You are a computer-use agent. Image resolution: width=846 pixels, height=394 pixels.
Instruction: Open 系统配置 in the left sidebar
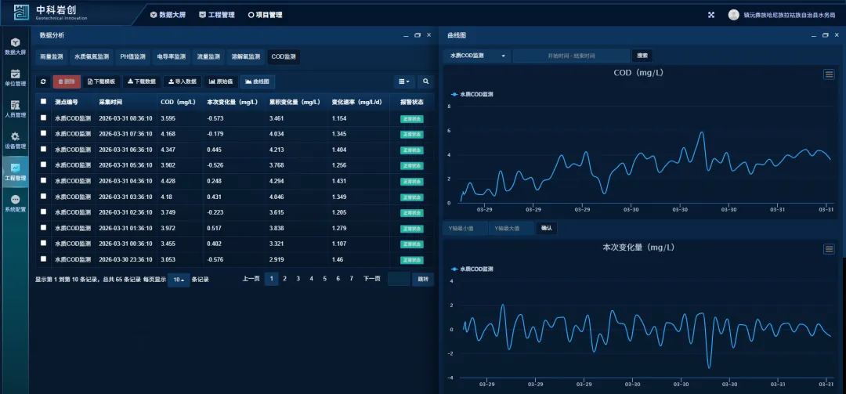pyautogui.click(x=15, y=204)
